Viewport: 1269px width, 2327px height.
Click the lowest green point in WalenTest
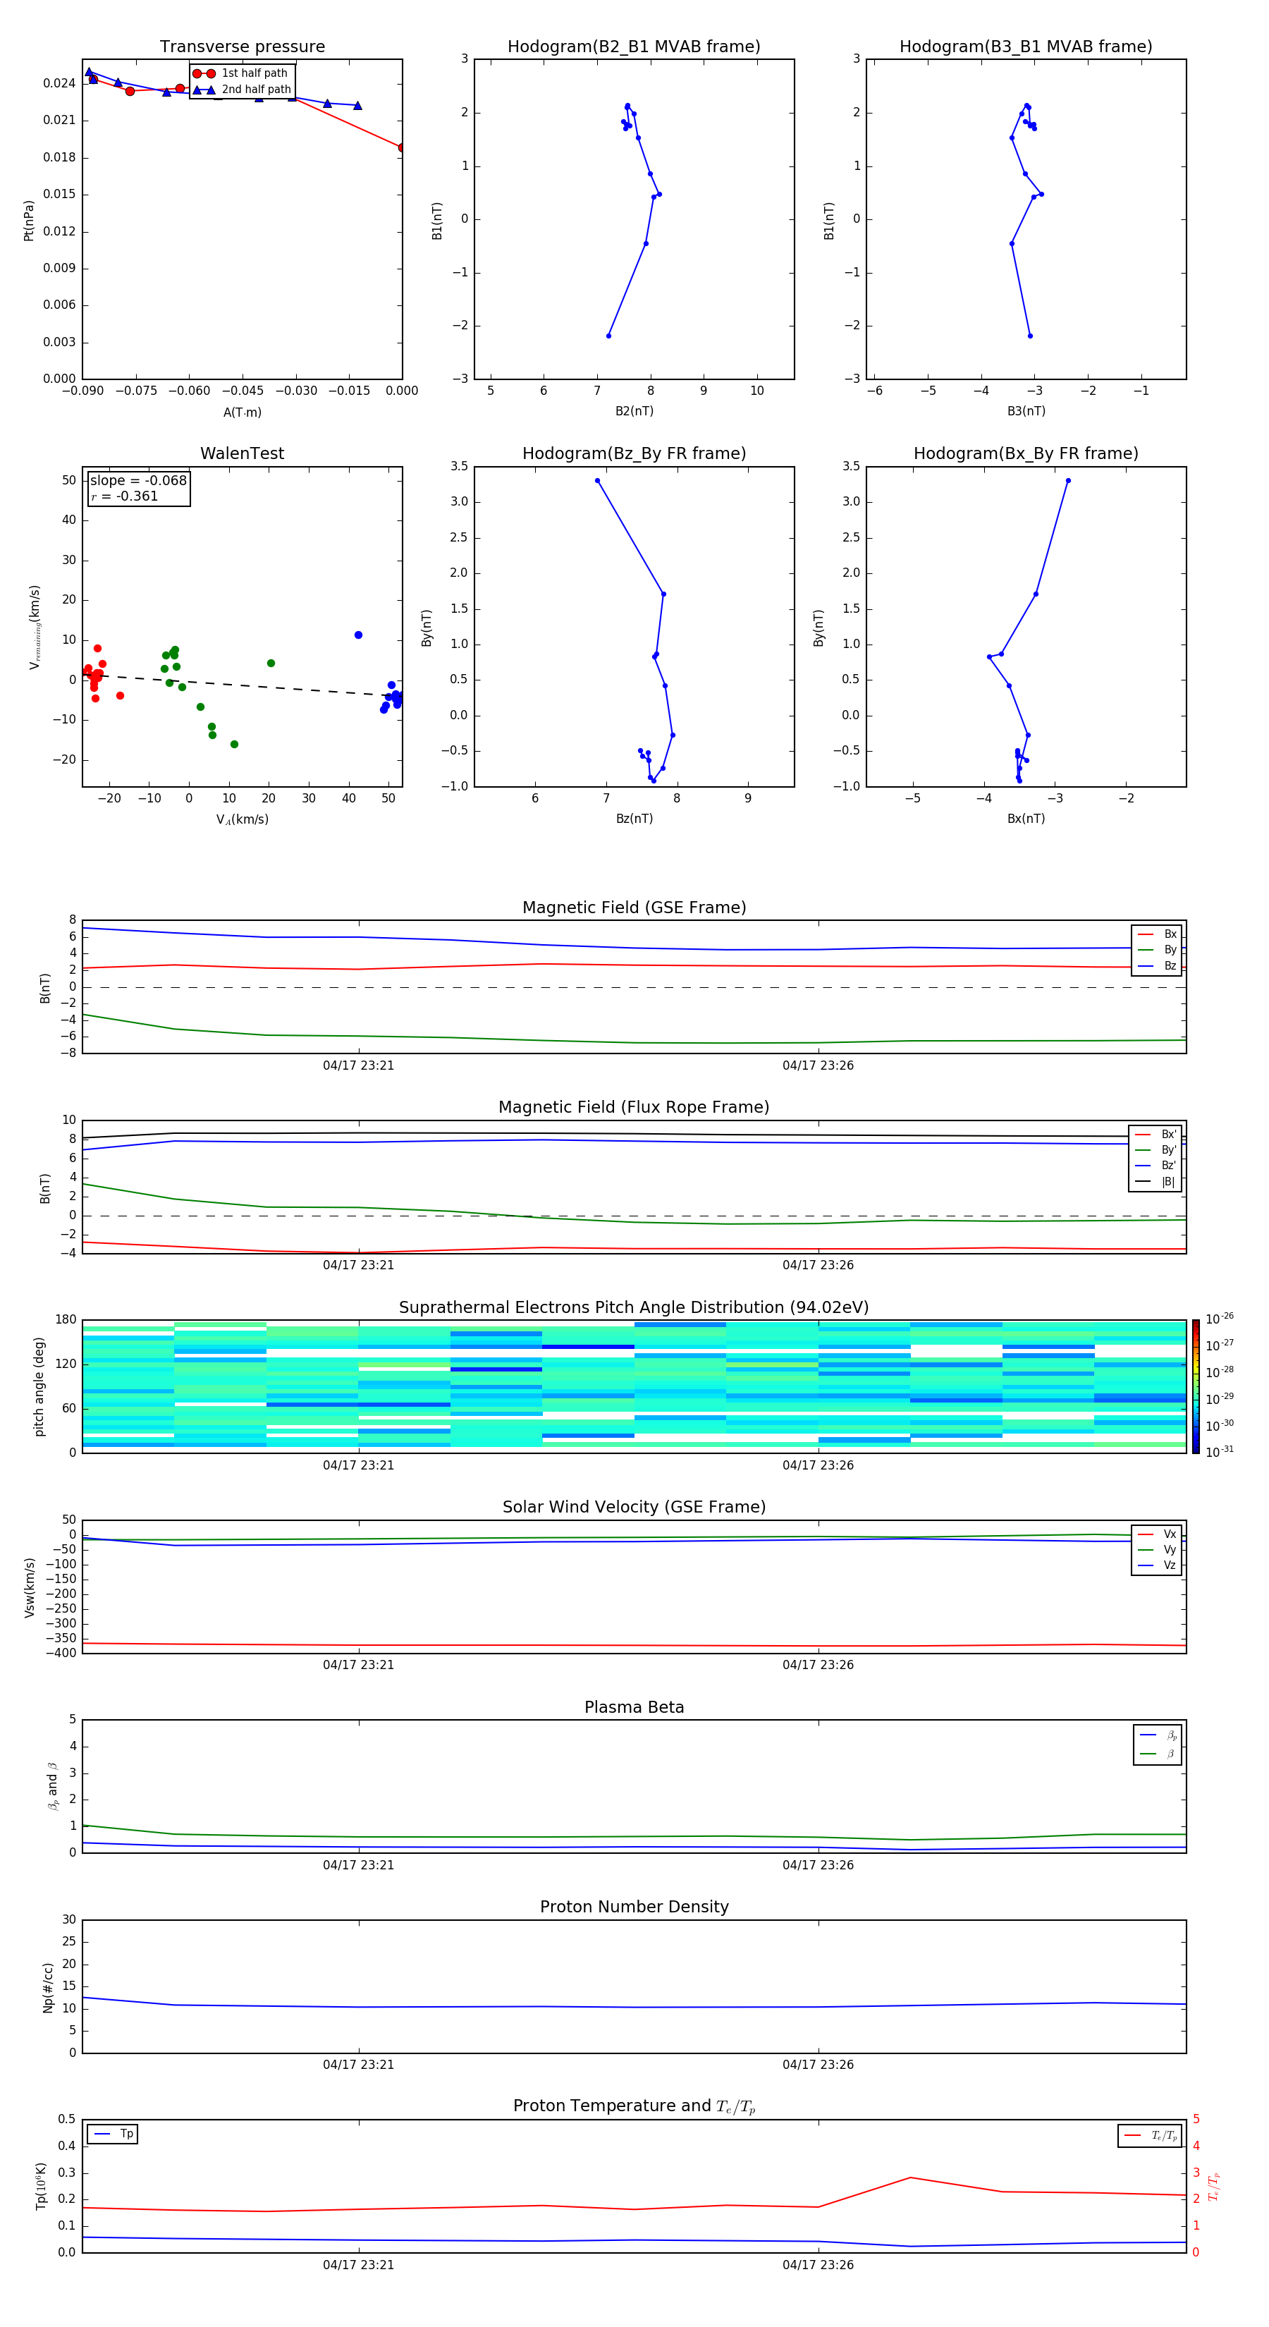pyautogui.click(x=234, y=745)
